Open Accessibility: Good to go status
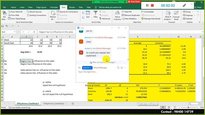 point(20,107)
